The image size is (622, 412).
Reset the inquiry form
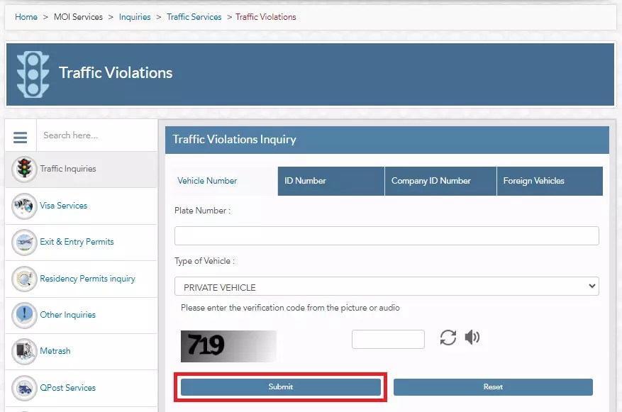pyautogui.click(x=494, y=386)
